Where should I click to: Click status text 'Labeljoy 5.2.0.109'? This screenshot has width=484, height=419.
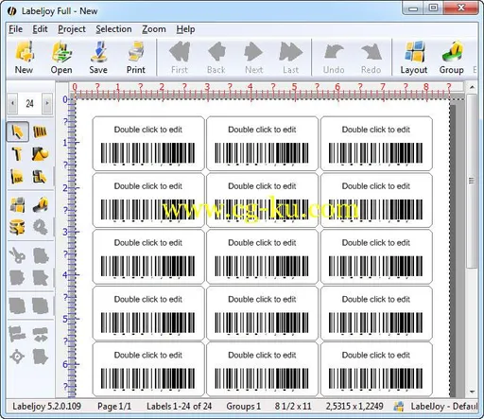tap(47, 407)
